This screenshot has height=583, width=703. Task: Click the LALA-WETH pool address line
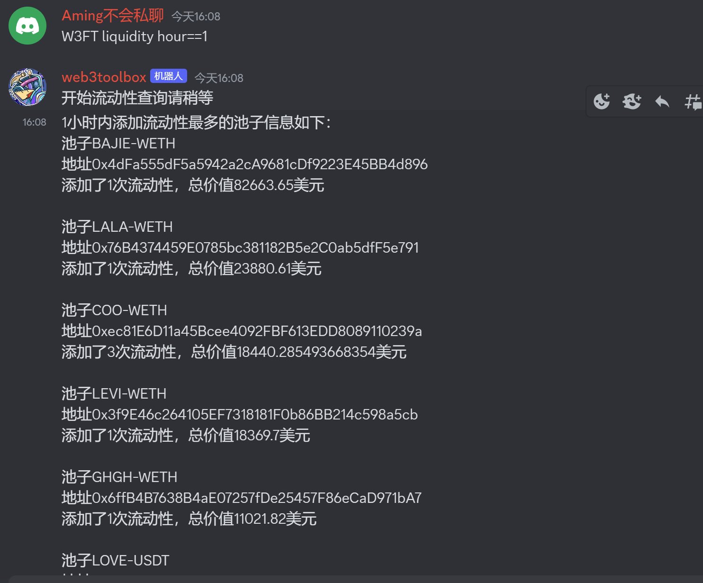(x=240, y=248)
